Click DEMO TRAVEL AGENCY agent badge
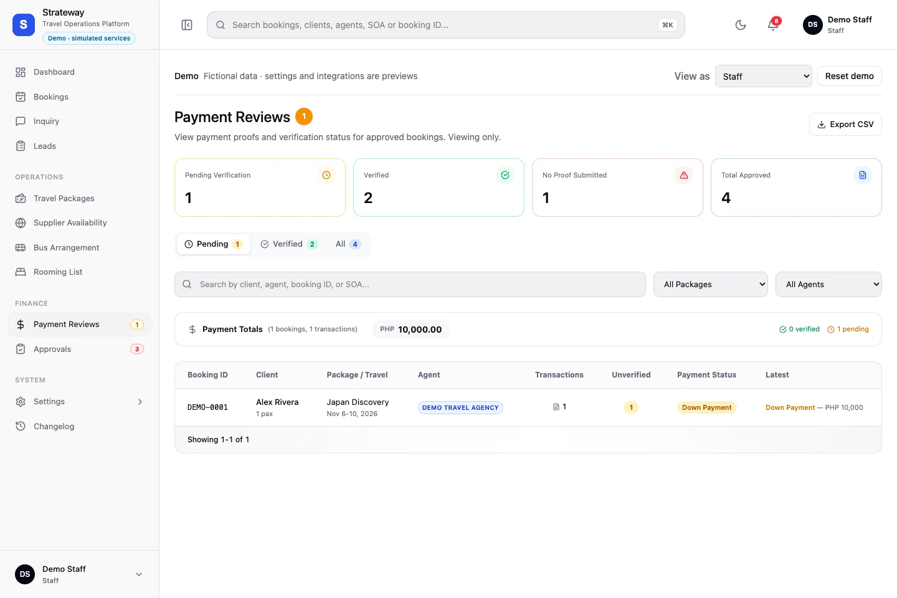 tap(460, 407)
